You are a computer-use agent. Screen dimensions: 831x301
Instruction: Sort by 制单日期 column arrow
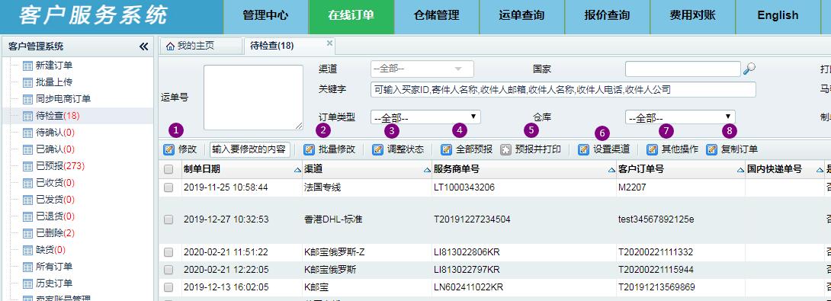(x=297, y=170)
